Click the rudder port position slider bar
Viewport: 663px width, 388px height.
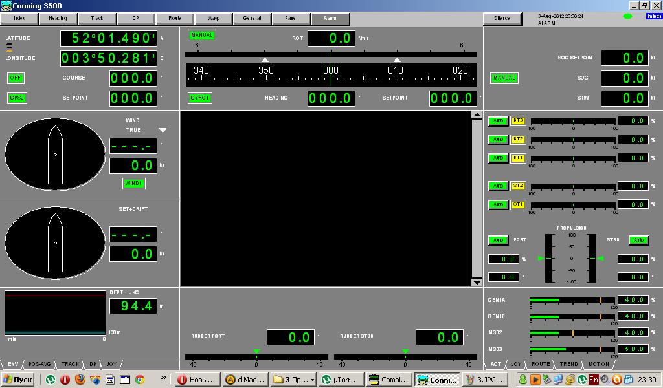tap(256, 357)
